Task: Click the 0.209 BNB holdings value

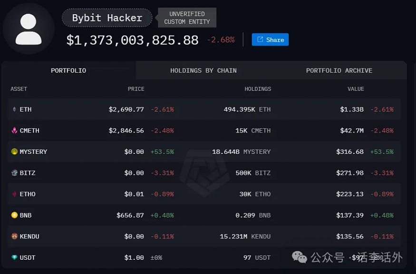Action: (x=253, y=216)
